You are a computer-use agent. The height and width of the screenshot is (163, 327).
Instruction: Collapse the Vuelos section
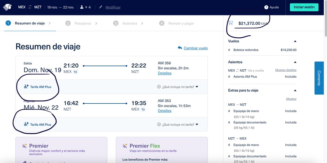[295, 41]
